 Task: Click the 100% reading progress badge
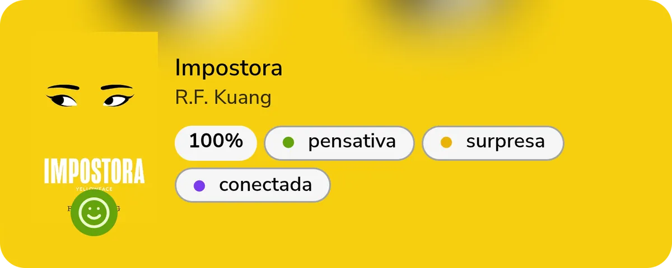(216, 143)
